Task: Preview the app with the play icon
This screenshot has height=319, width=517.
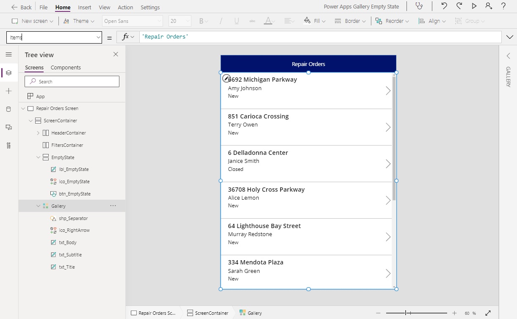Action: click(474, 6)
